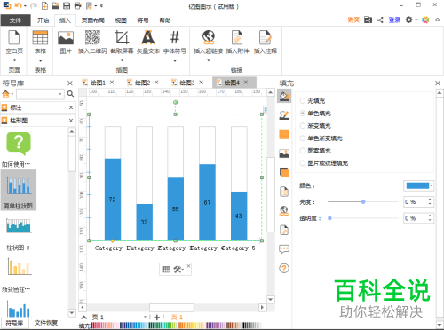Click the Login (登录) link
This screenshot has height=330, width=444.
394,20
